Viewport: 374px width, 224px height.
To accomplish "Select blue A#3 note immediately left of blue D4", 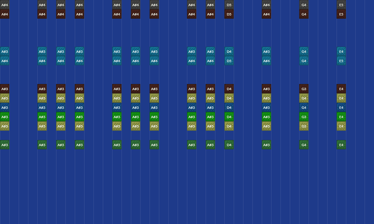I will pos(210,107).
